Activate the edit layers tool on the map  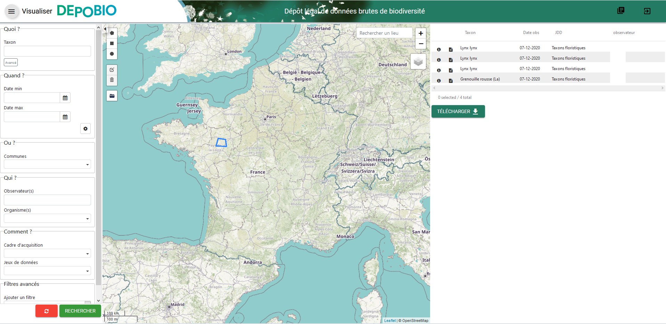112,70
